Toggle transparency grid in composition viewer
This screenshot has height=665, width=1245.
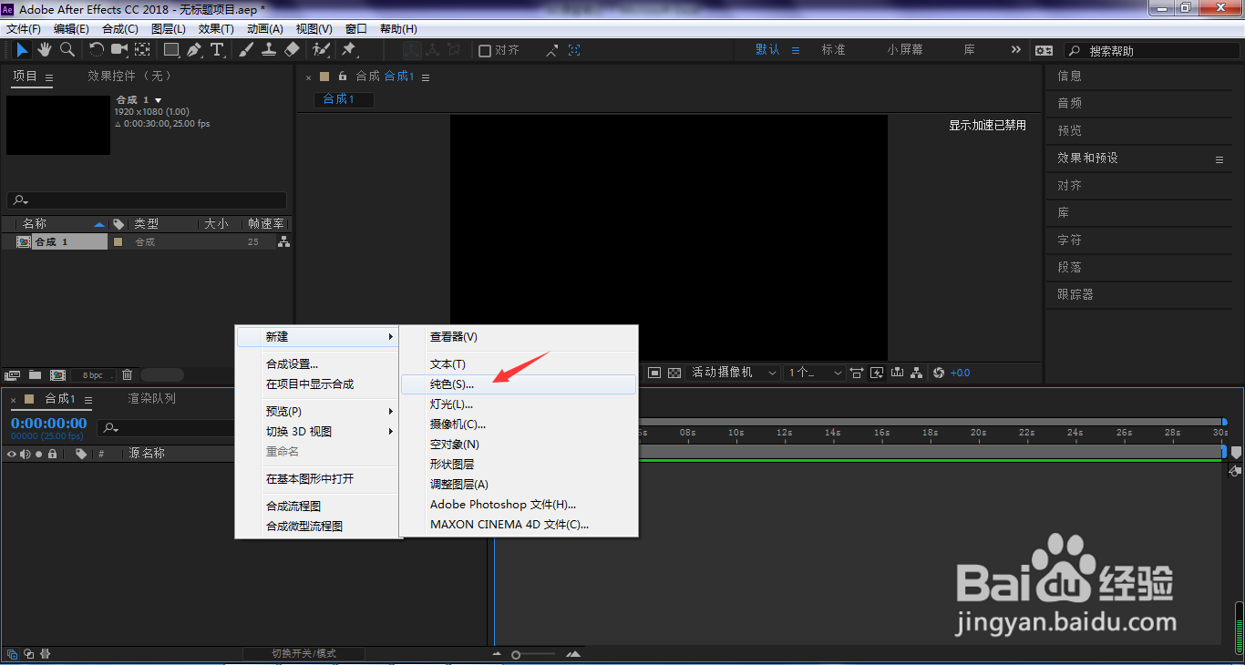point(674,373)
